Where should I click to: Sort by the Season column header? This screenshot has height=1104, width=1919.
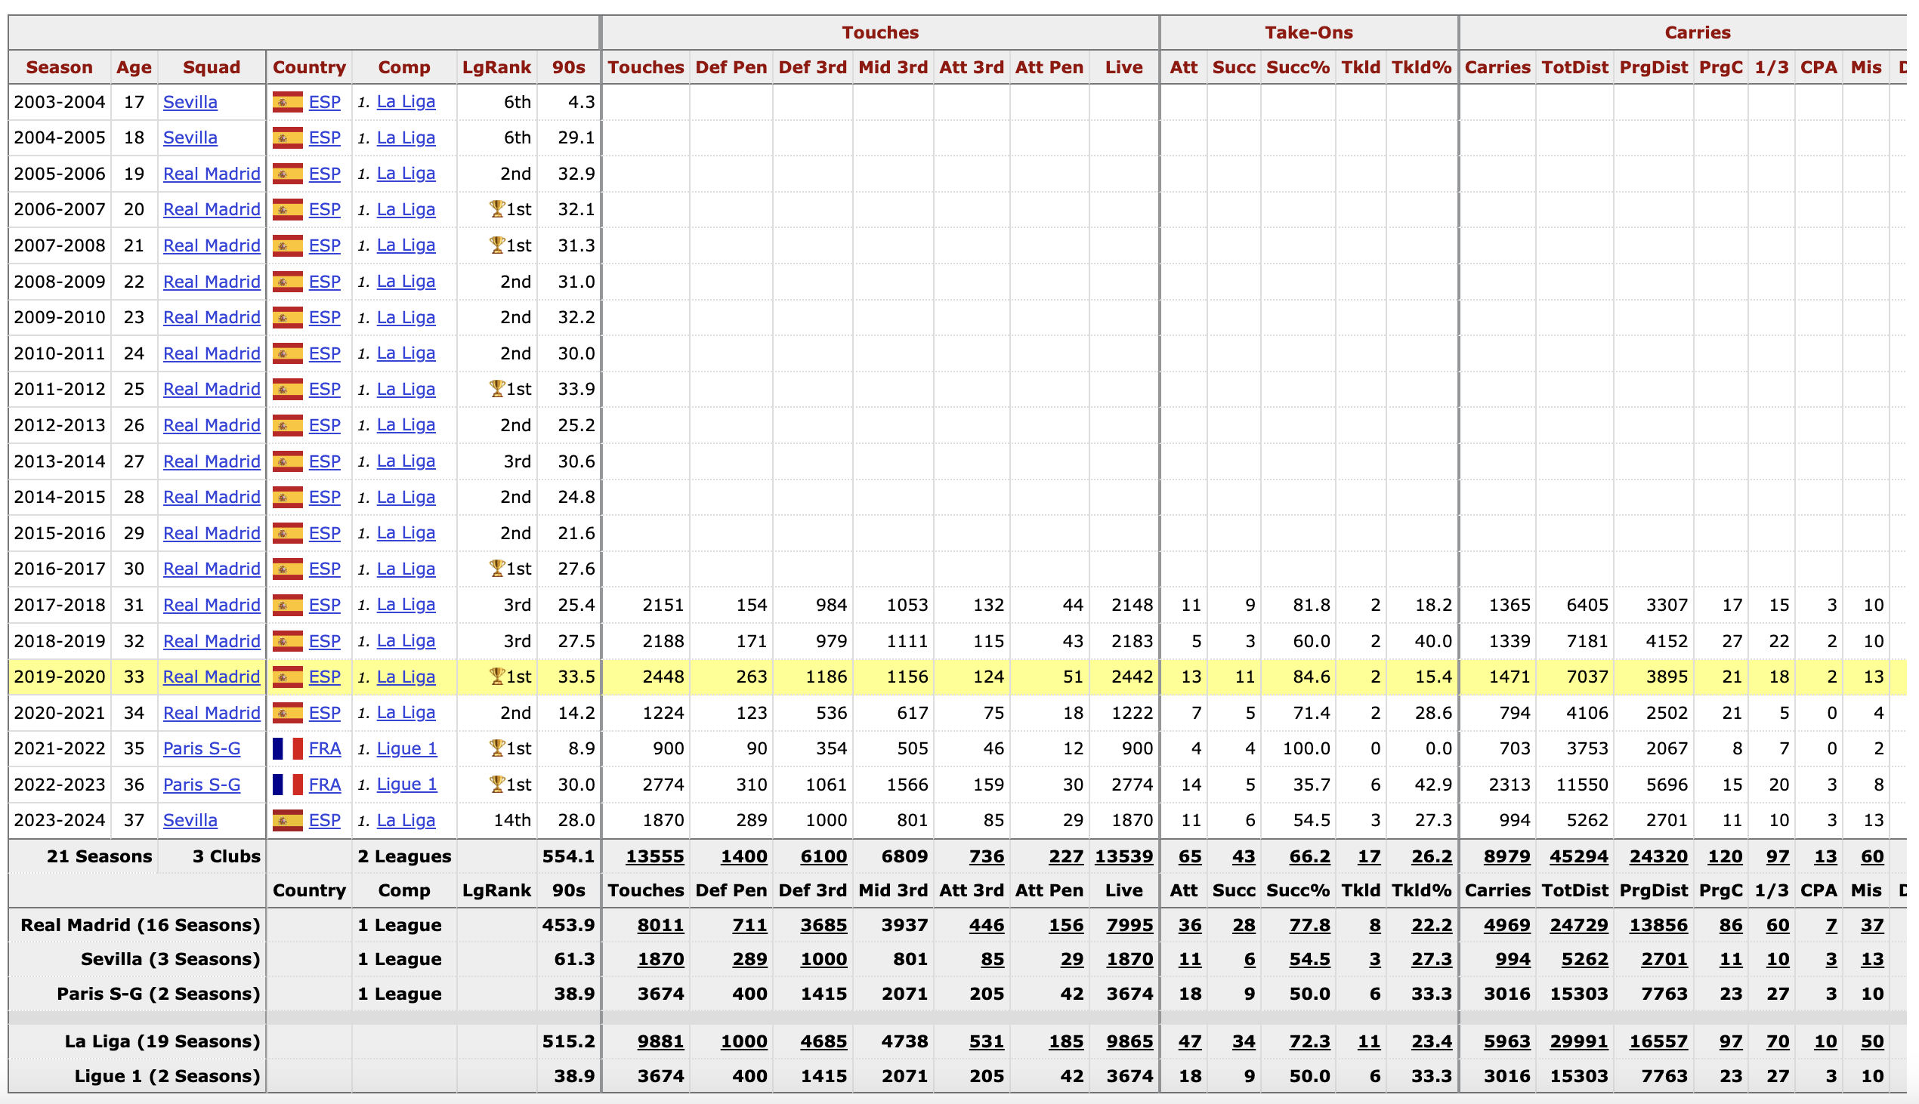point(59,67)
